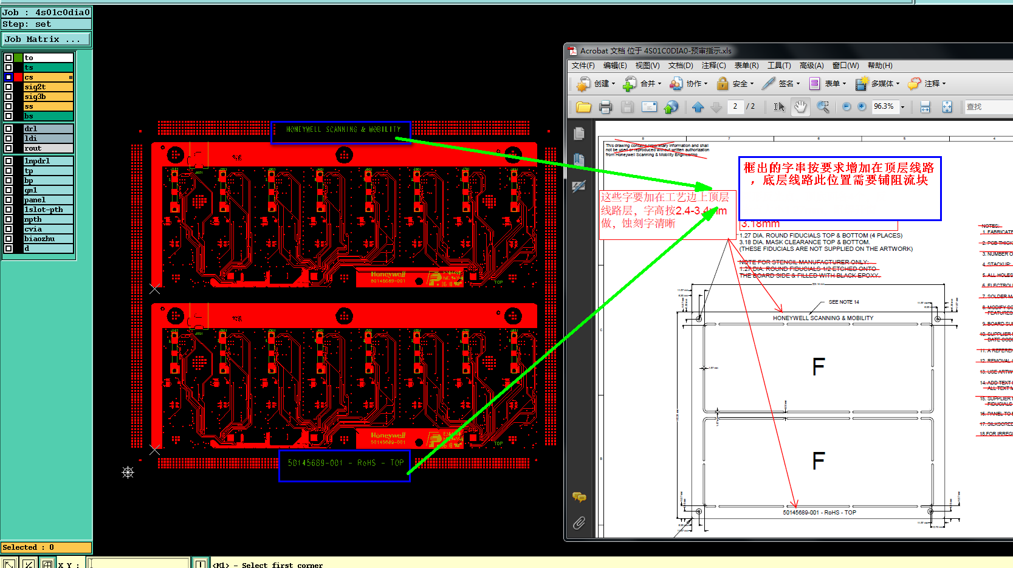Click the green color swatch of layer to
The width and height of the screenshot is (1013, 568).
pos(18,58)
